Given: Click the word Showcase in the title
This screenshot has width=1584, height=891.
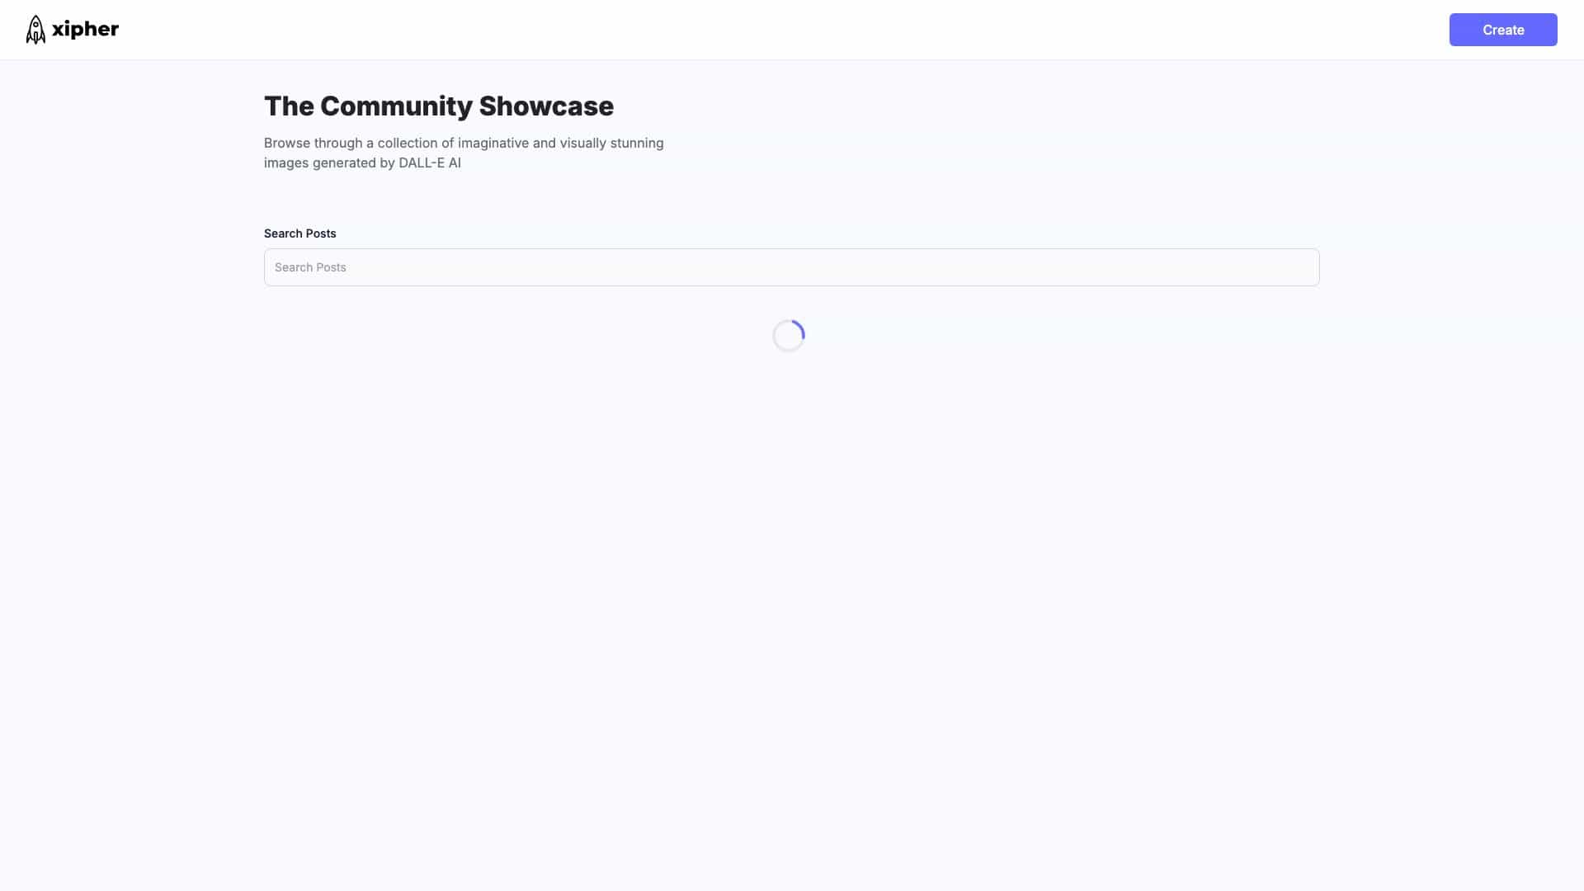Looking at the screenshot, I should point(546,106).
